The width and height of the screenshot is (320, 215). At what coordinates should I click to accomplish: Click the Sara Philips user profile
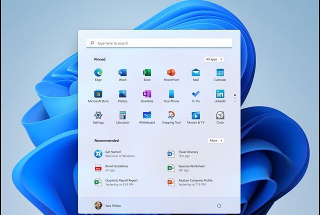pyautogui.click(x=107, y=205)
